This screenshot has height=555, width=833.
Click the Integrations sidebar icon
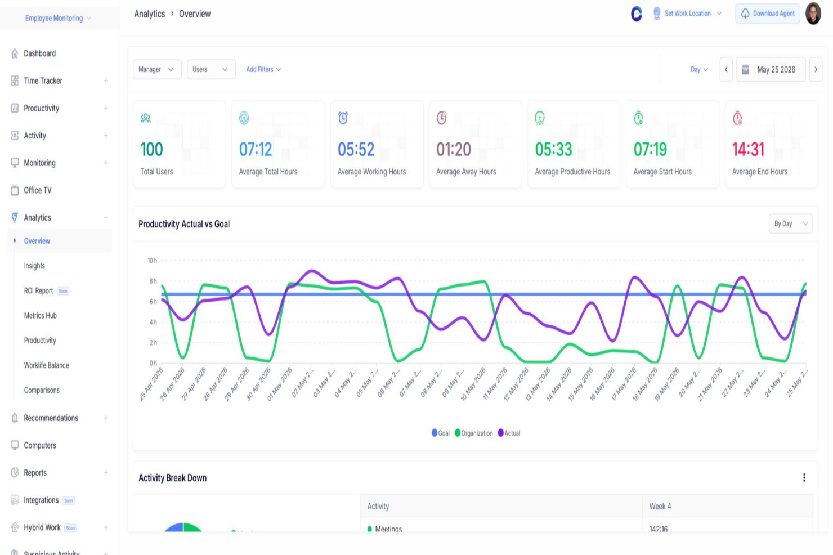15,500
